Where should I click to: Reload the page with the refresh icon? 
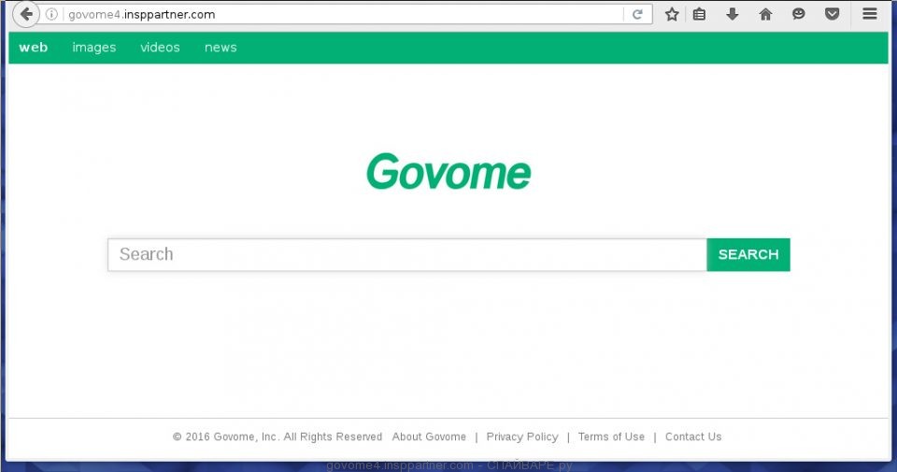click(x=637, y=15)
